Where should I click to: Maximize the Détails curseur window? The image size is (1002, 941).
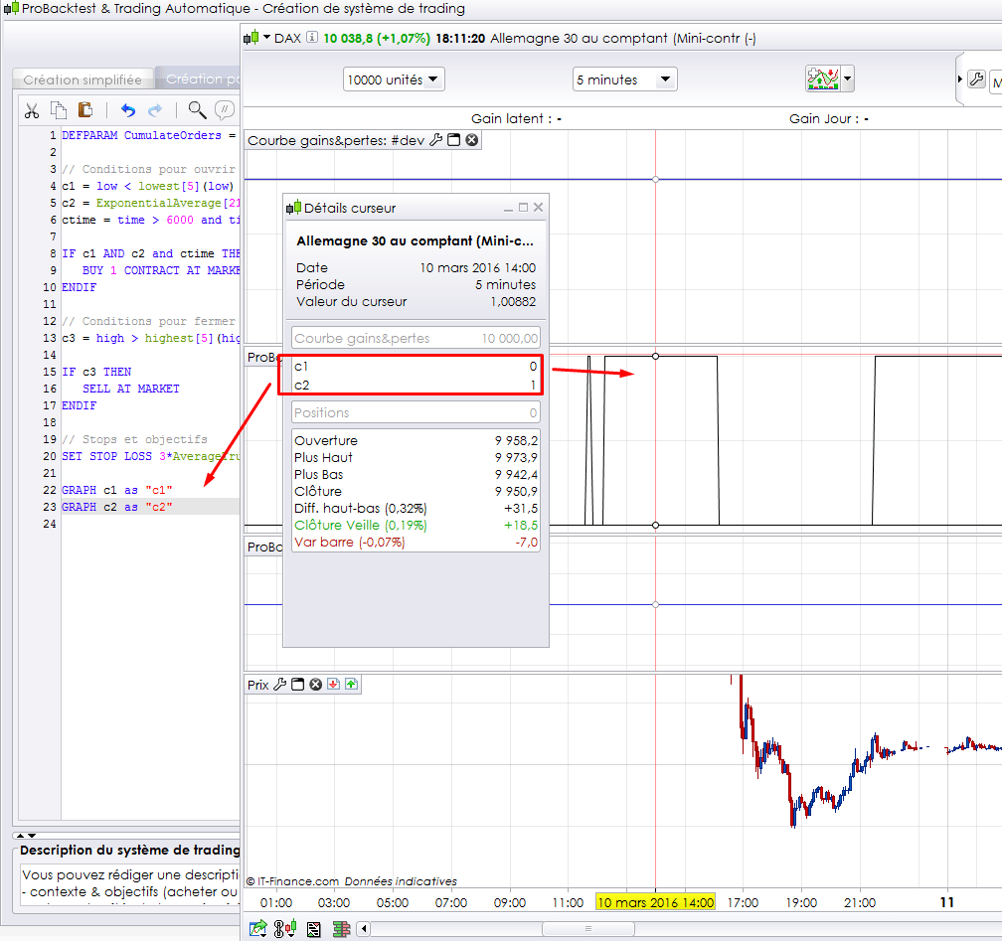pyautogui.click(x=523, y=208)
